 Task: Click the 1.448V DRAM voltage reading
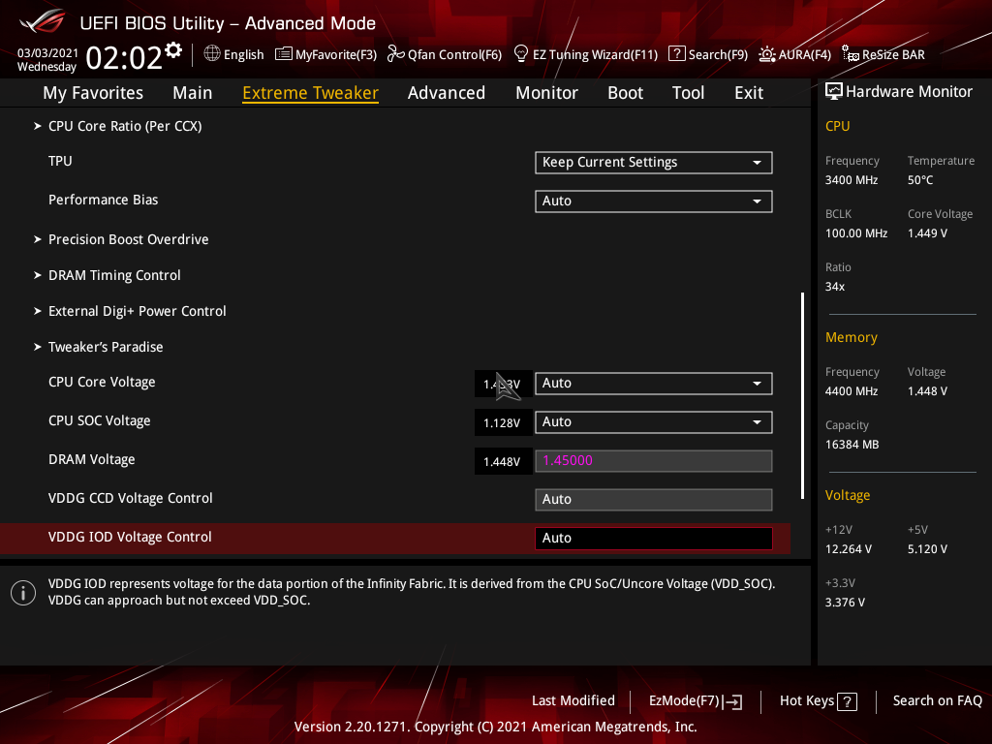click(503, 461)
